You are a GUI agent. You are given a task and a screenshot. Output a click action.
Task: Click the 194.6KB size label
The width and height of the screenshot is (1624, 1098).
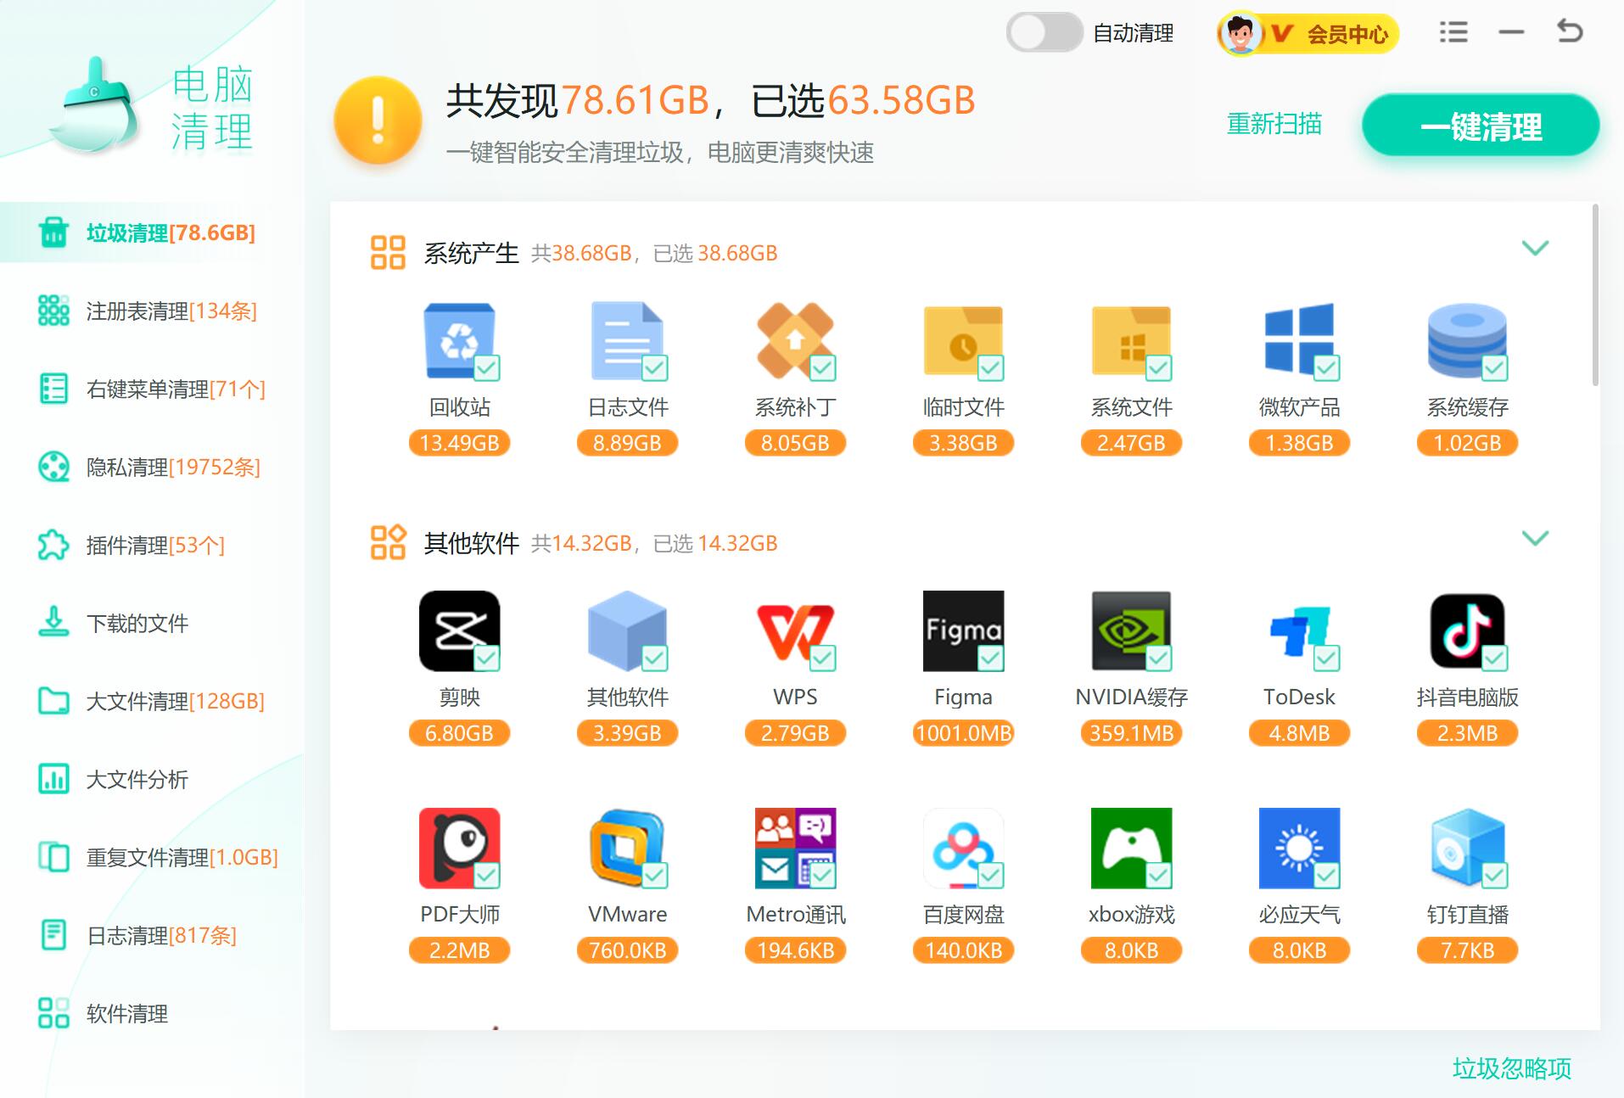795,950
